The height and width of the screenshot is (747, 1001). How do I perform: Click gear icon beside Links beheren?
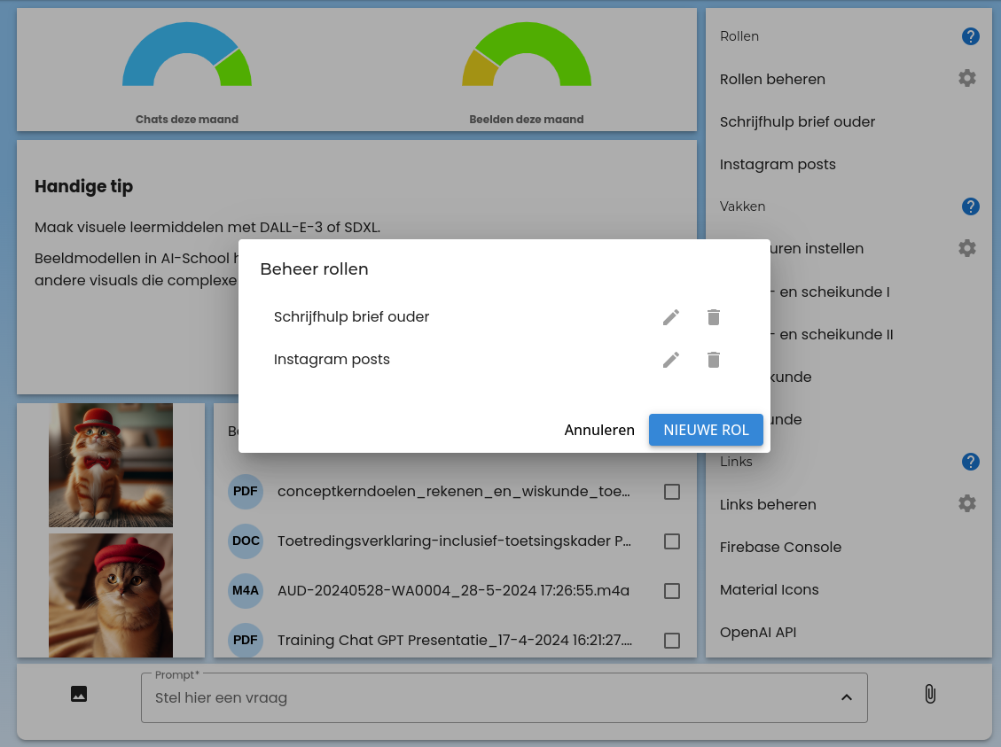[967, 504]
